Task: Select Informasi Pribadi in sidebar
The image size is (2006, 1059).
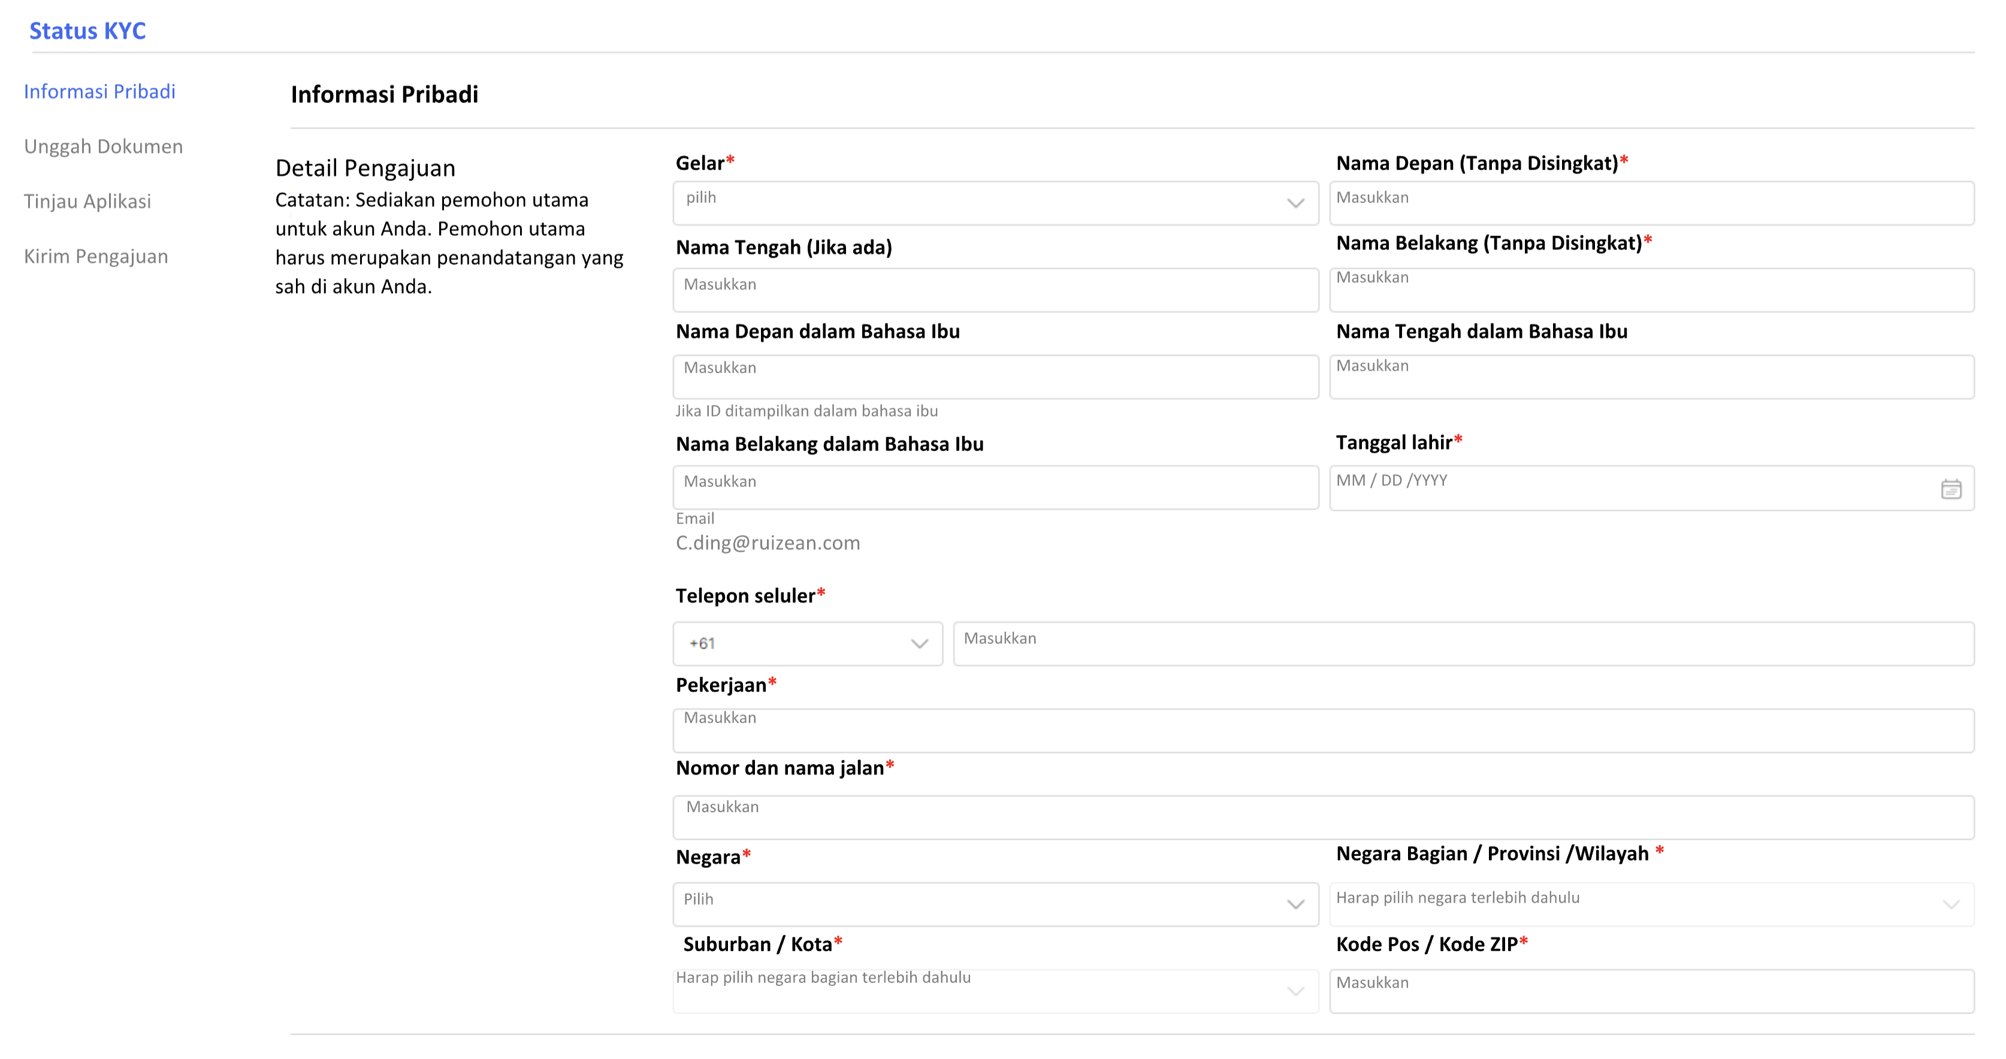Action: [99, 91]
